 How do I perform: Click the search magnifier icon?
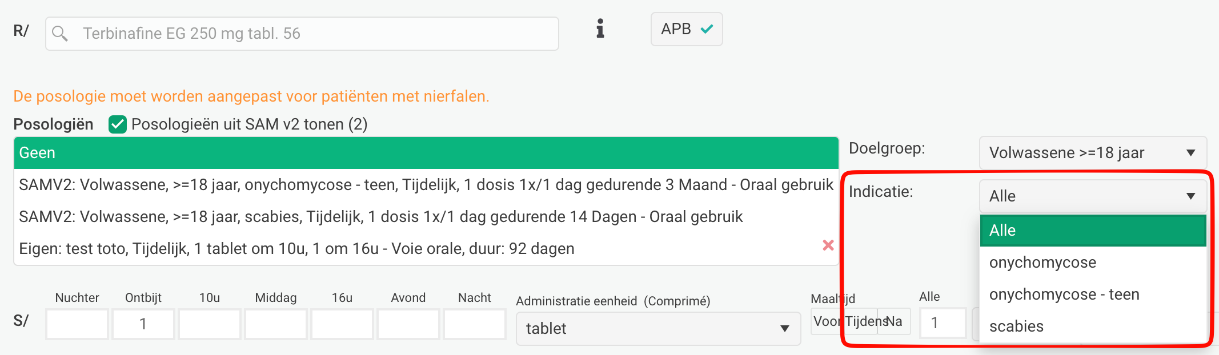[60, 34]
